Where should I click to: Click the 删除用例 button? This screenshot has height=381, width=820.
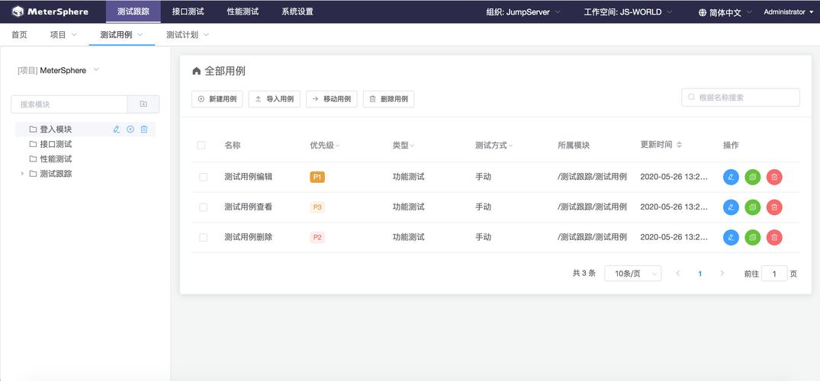[388, 99]
